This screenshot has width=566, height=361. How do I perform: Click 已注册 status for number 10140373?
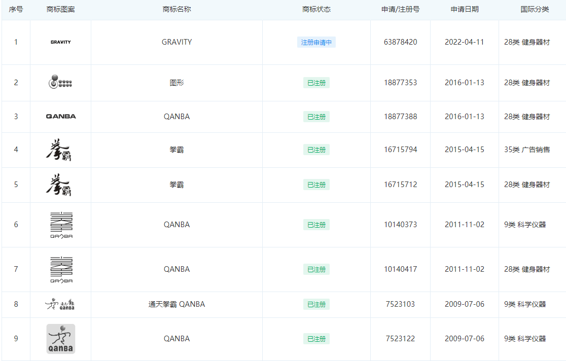[x=316, y=225]
